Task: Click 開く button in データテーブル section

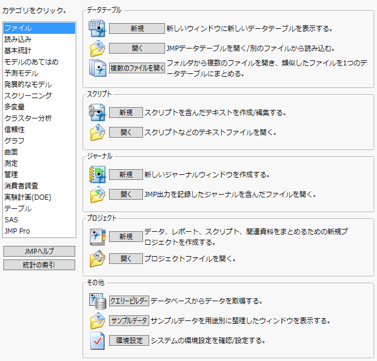Action: (137, 48)
